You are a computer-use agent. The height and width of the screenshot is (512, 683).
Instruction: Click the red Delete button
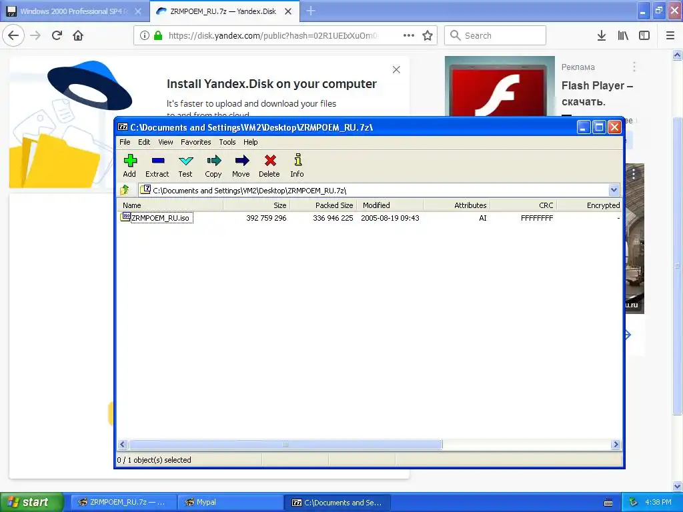[269, 166]
